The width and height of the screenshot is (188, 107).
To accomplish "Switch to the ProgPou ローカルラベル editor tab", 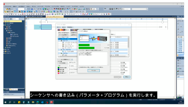I will pyautogui.click(x=36, y=17).
